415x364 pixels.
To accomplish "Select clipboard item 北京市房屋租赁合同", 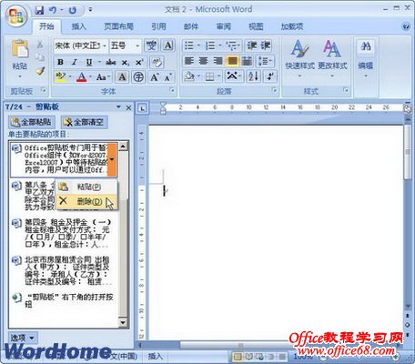I will tap(64, 270).
